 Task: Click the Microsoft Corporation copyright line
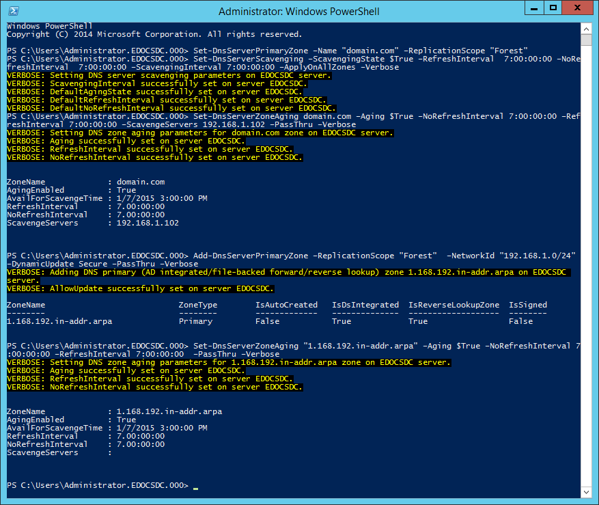[154, 34]
